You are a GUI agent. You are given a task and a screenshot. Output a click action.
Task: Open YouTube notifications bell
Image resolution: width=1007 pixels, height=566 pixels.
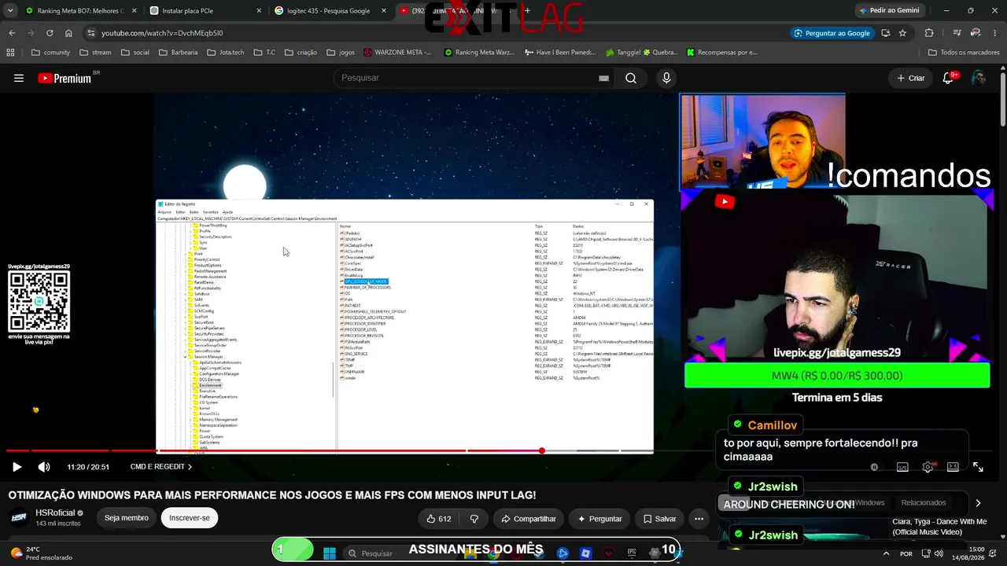[x=948, y=78]
